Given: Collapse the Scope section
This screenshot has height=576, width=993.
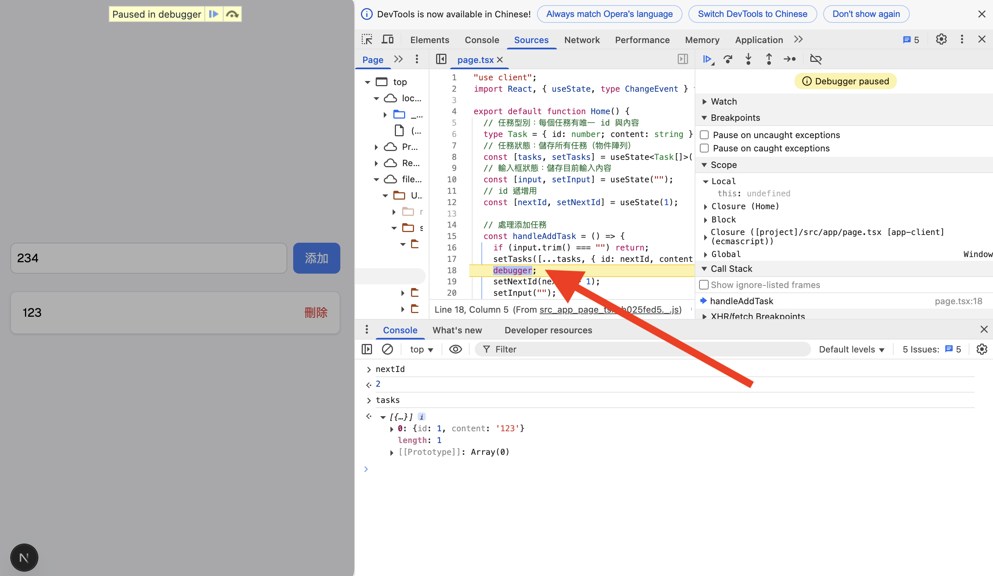Looking at the screenshot, I should click(705, 165).
